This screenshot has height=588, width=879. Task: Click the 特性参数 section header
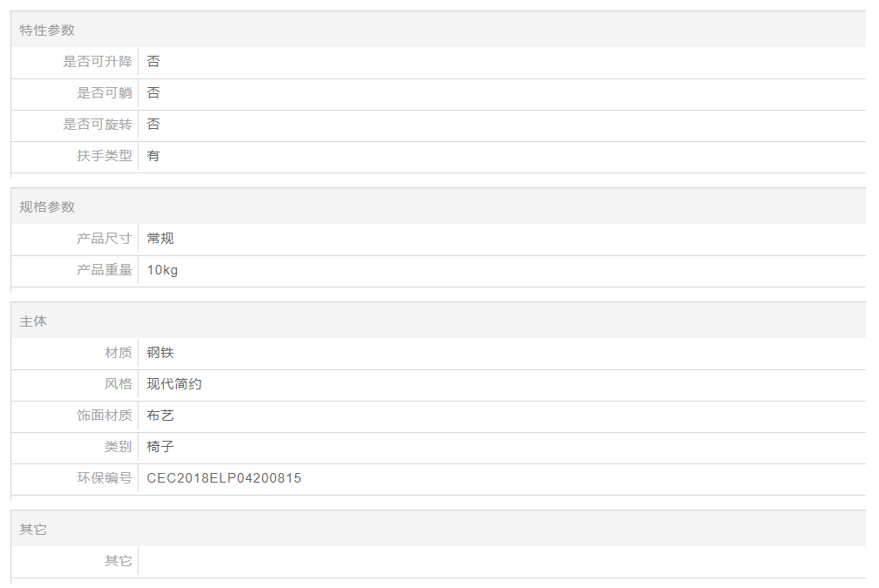point(48,30)
